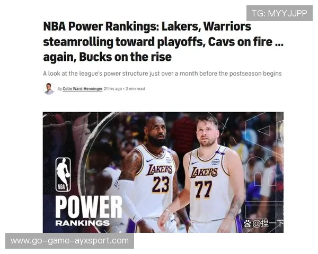This screenshot has width=318, height=254.
Task: Click the NBA Power Rankings headline
Action: click(163, 42)
